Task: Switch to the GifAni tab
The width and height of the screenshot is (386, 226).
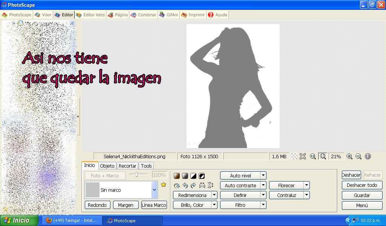Action: [168, 15]
